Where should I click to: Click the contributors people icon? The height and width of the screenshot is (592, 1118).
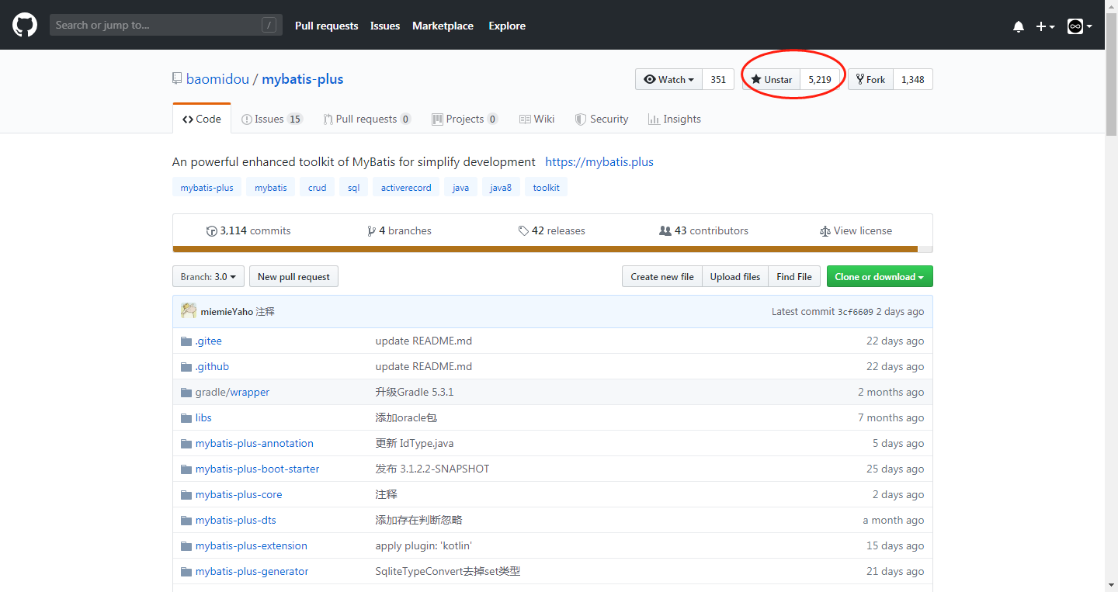[665, 231]
